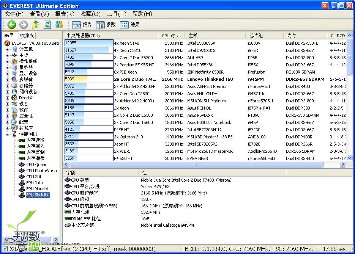Click the 字段 column header
Viewport: 355px width, 254px height.
(x=101, y=172)
